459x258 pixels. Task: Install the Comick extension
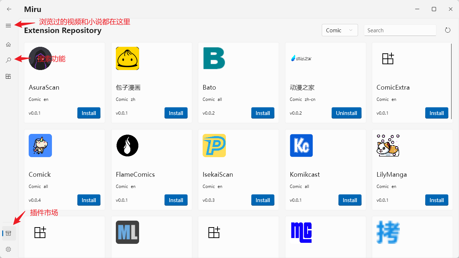coord(89,200)
